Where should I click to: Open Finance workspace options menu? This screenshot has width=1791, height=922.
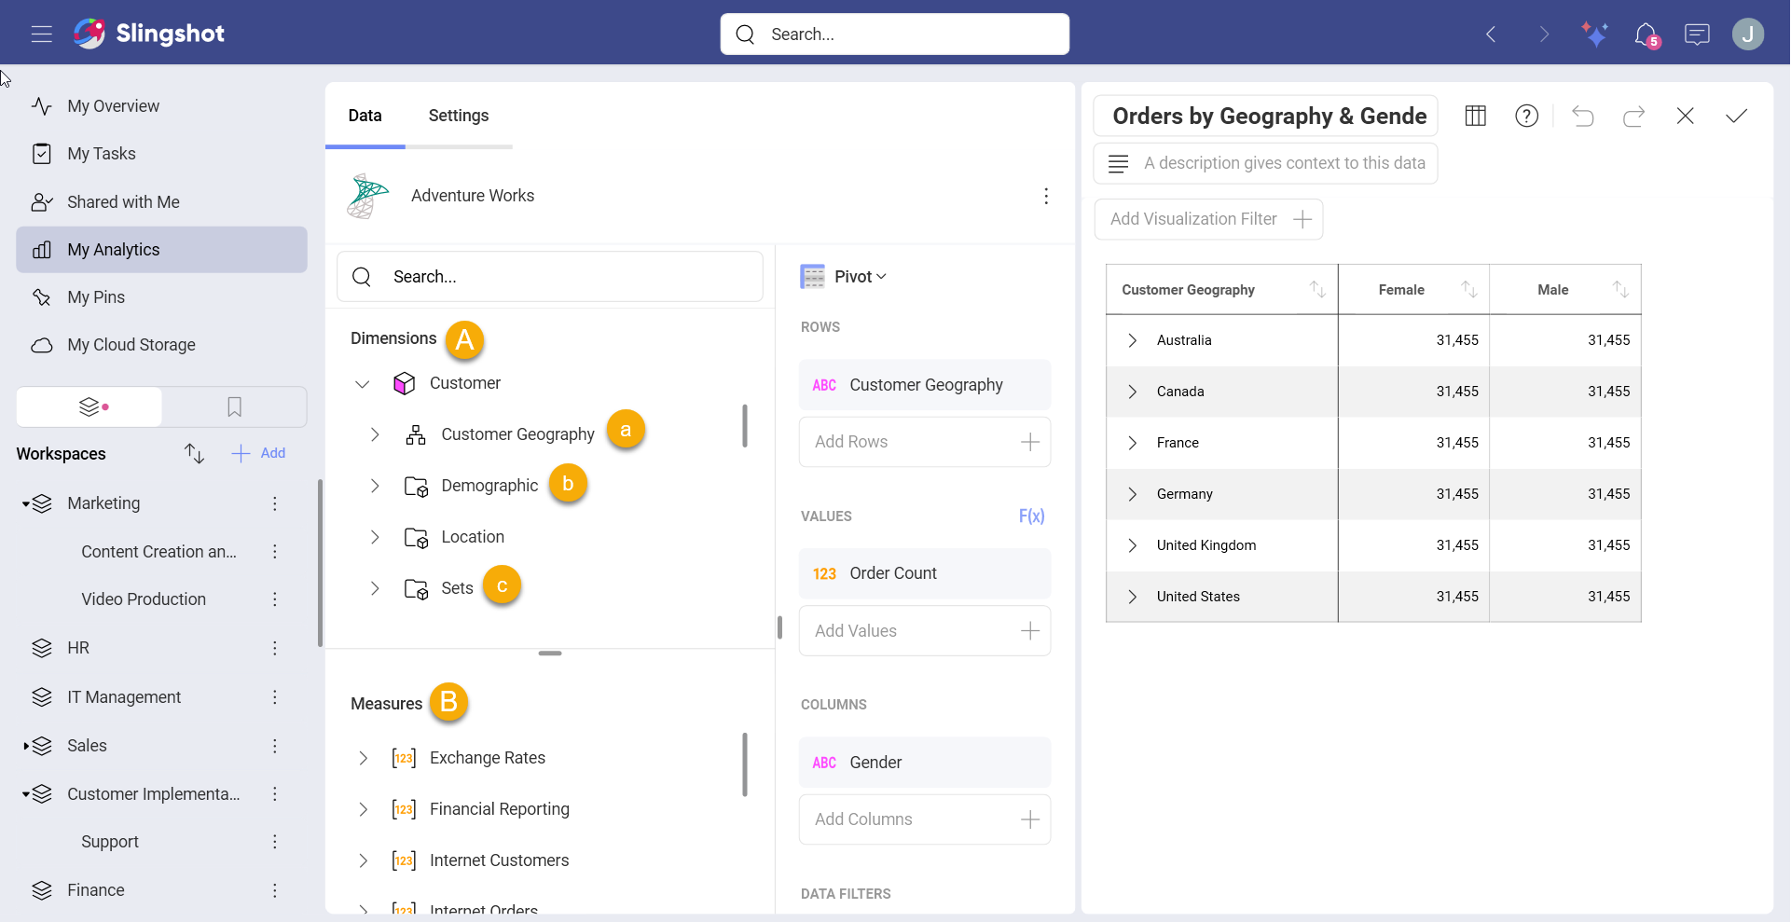pyautogui.click(x=275, y=890)
